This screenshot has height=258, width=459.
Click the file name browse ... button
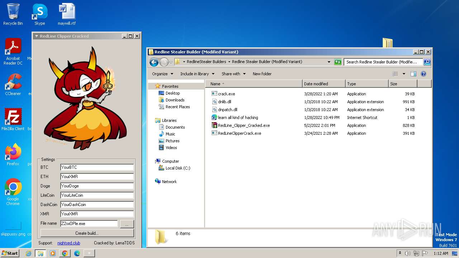[127, 224]
